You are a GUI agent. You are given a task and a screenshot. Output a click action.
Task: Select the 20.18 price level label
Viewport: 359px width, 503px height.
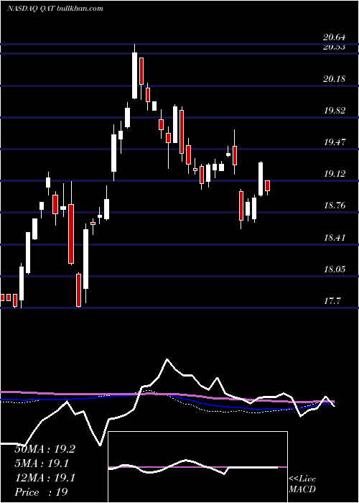(x=335, y=79)
